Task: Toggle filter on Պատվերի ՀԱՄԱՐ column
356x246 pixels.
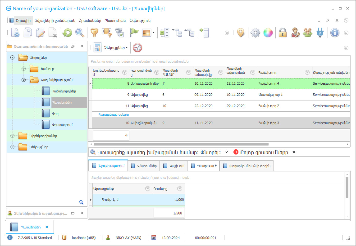Action: coord(189,72)
